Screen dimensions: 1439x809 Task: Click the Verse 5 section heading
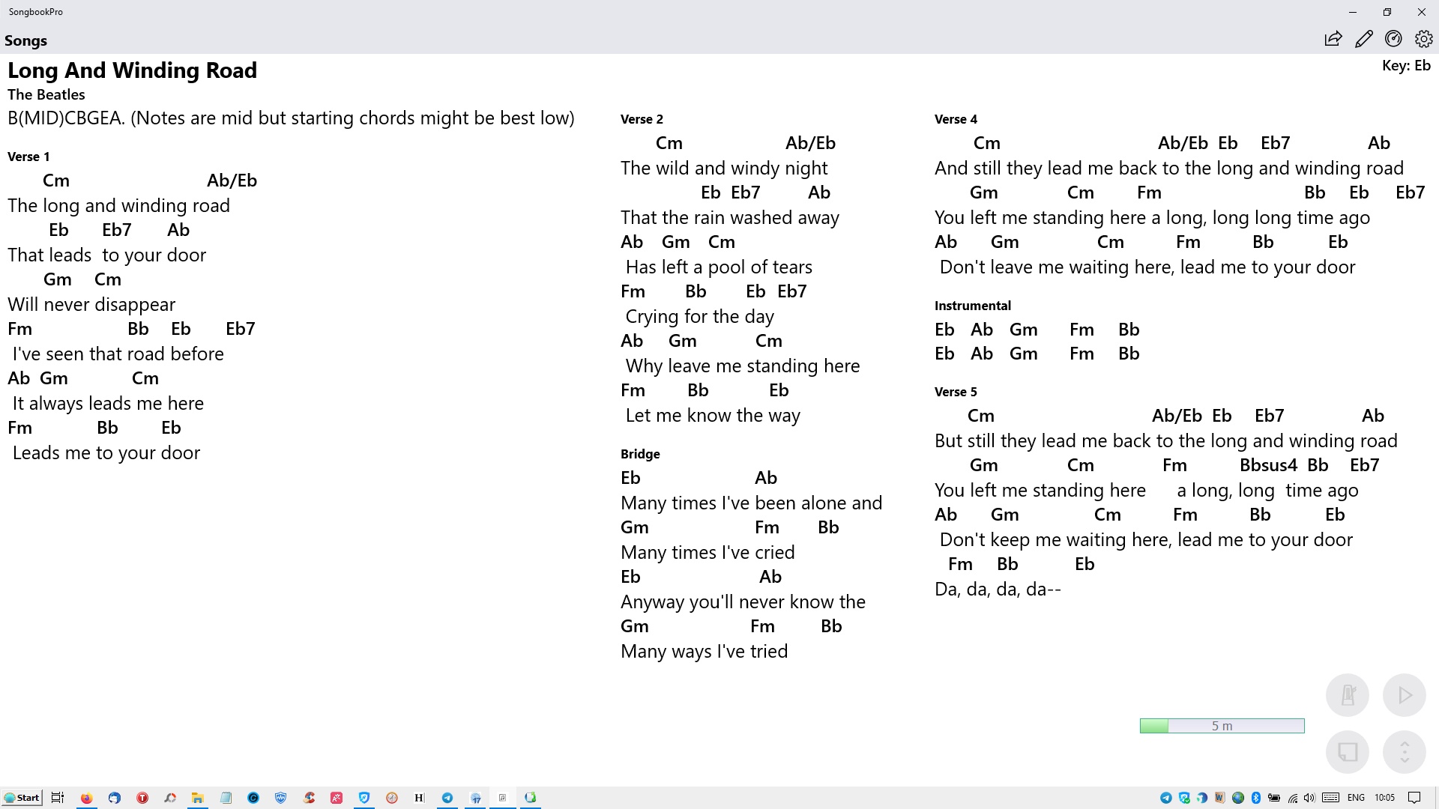956,392
